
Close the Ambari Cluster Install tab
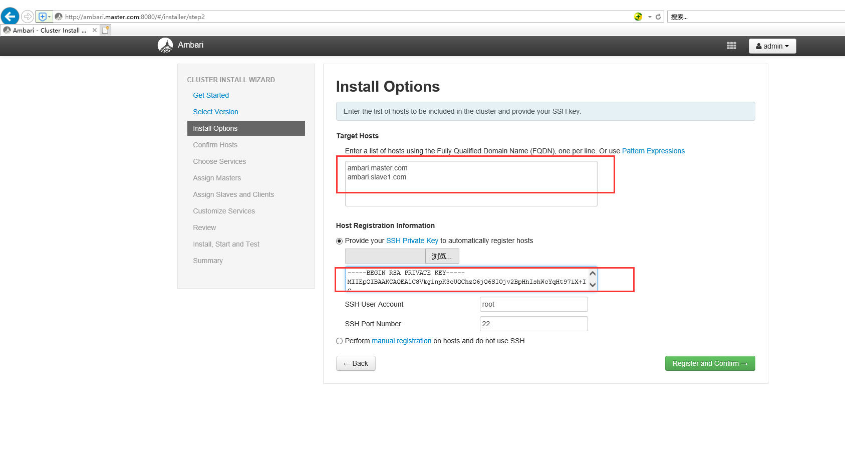tap(95, 30)
